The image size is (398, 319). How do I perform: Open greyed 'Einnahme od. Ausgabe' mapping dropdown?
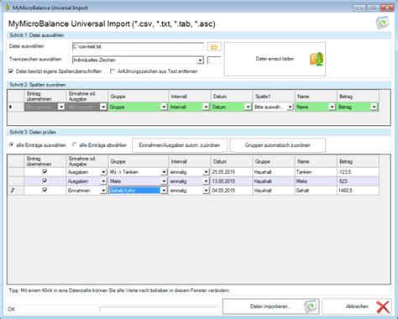pos(103,107)
